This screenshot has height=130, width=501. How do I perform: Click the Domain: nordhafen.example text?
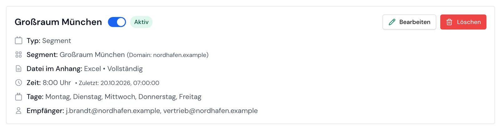pyautogui.click(x=168, y=55)
